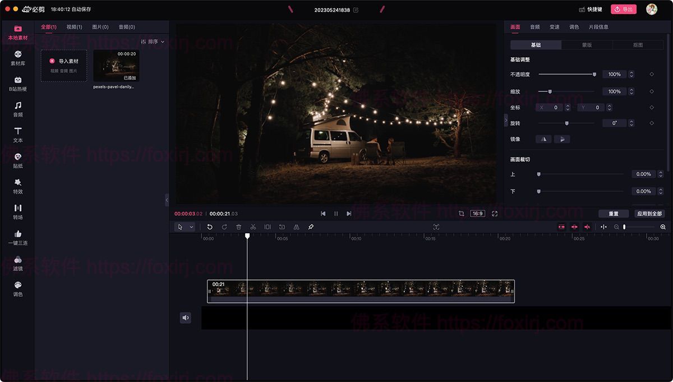
Task: Open the 贴纸 stickers panel in sidebar
Action: [18, 160]
